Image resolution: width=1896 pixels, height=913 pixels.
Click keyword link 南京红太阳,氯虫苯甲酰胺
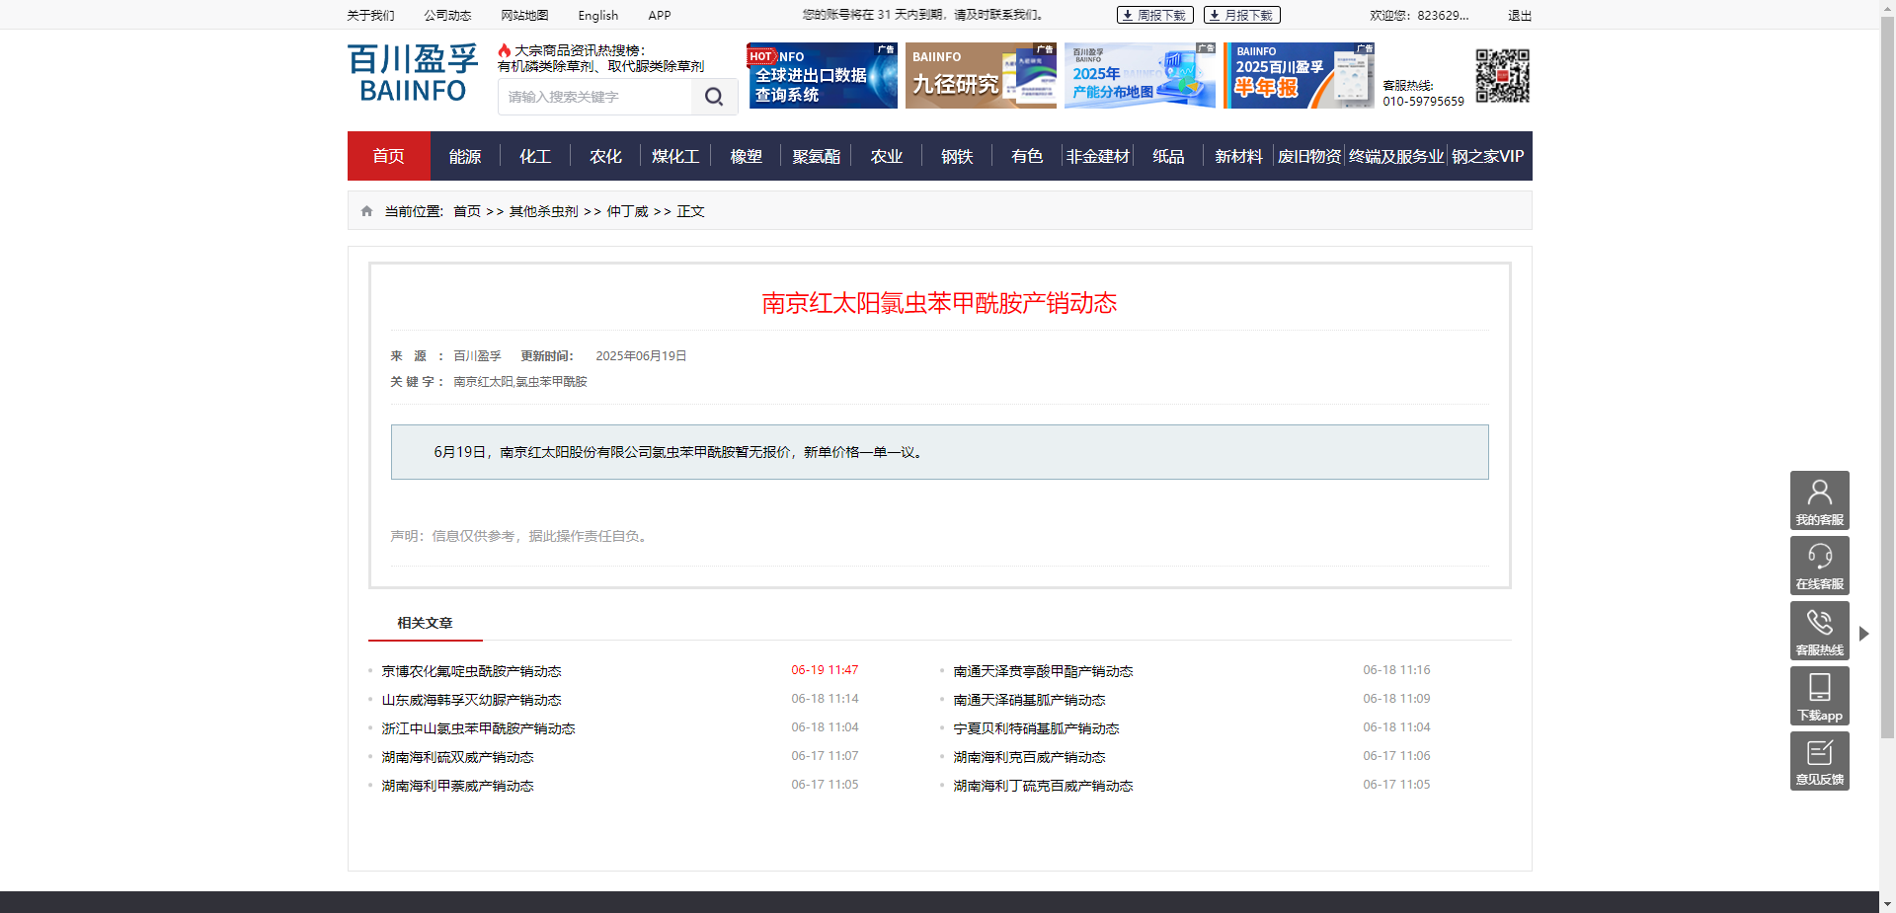(x=520, y=382)
